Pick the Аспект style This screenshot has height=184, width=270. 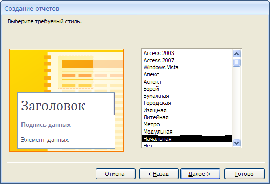[x=187, y=82]
